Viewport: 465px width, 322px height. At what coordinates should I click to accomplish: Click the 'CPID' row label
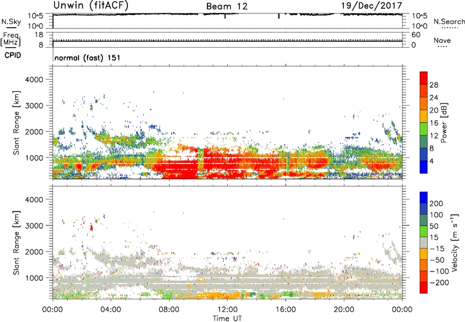pos(13,55)
